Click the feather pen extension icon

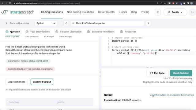tap(177, 3)
